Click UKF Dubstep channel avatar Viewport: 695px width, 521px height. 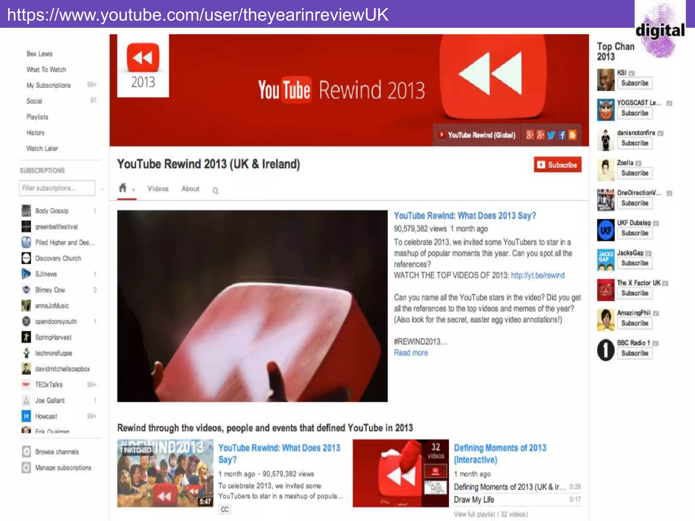(x=606, y=230)
